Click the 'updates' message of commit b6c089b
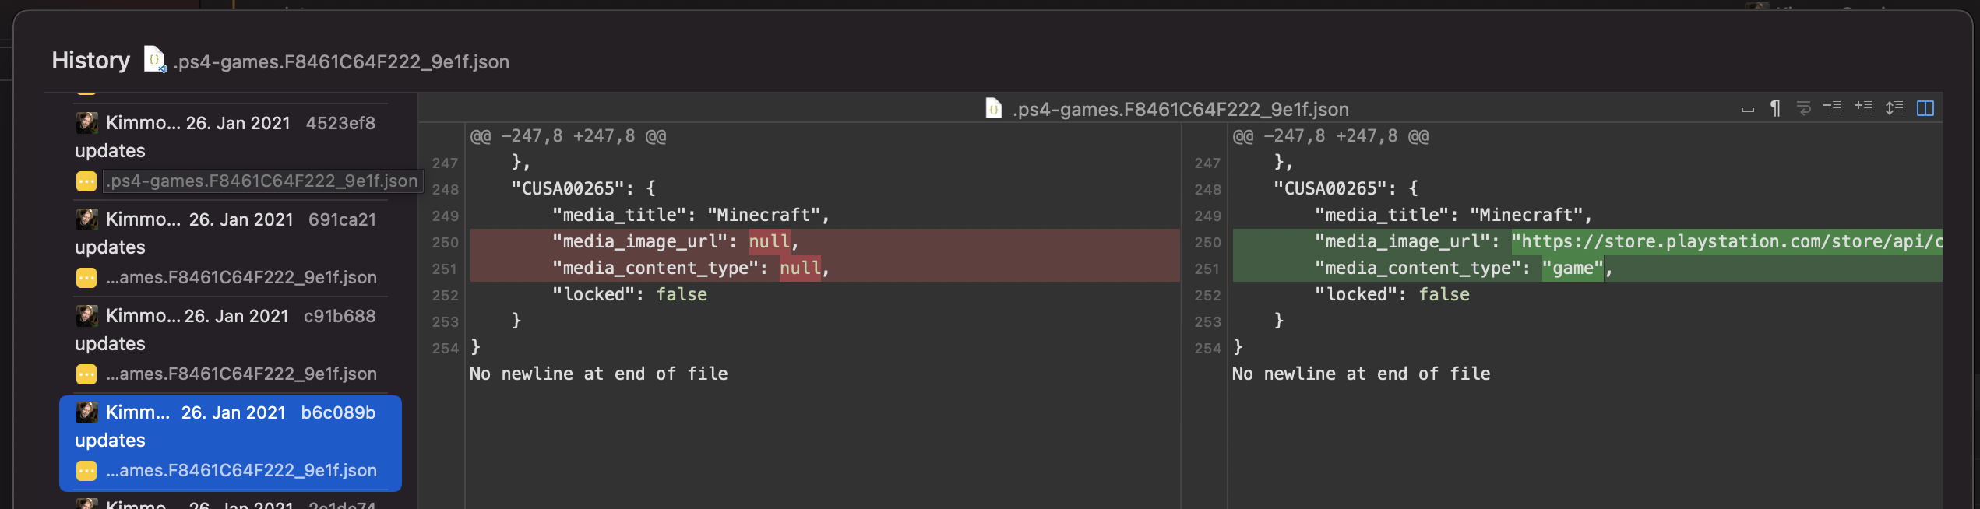The image size is (1980, 509). click(x=110, y=441)
